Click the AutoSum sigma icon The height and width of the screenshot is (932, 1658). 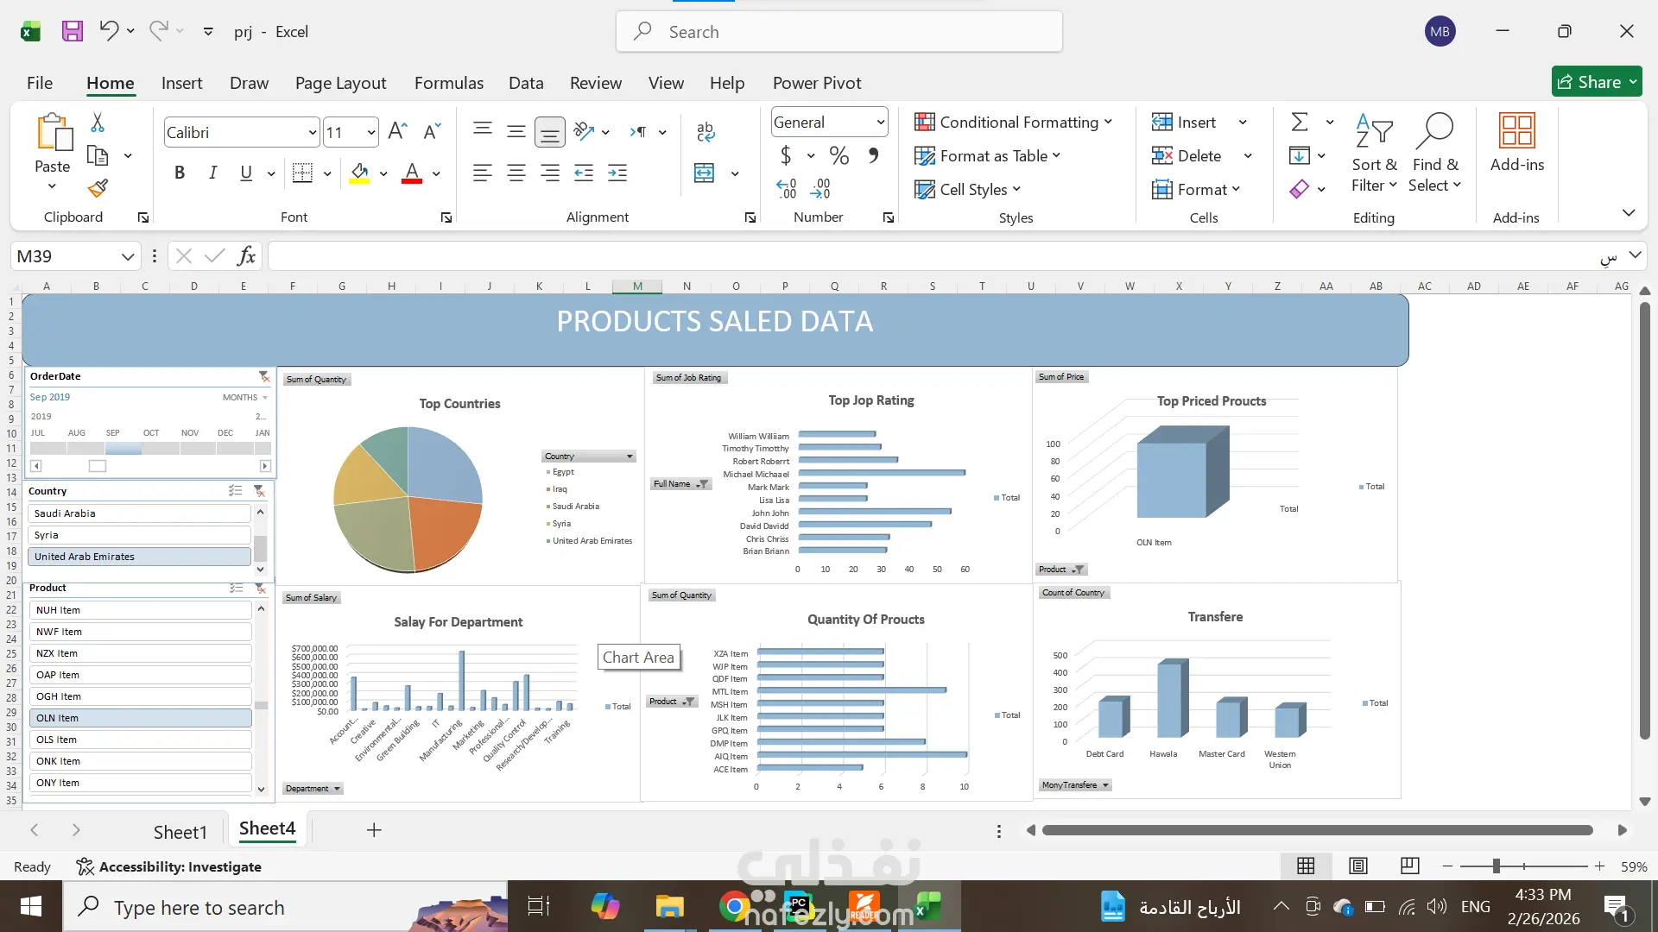(1300, 122)
